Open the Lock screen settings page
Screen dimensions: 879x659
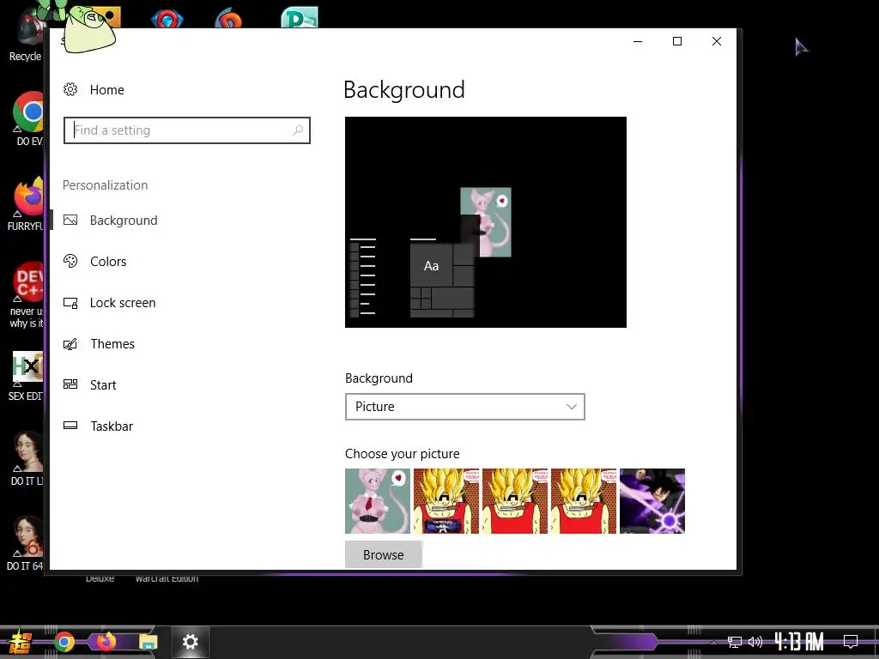(123, 303)
